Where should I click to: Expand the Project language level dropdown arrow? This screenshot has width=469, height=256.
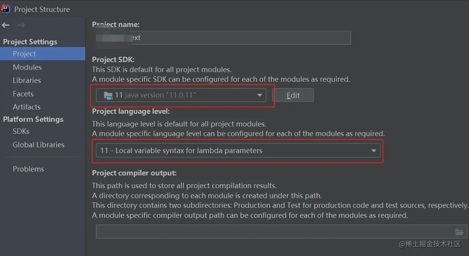click(x=374, y=151)
